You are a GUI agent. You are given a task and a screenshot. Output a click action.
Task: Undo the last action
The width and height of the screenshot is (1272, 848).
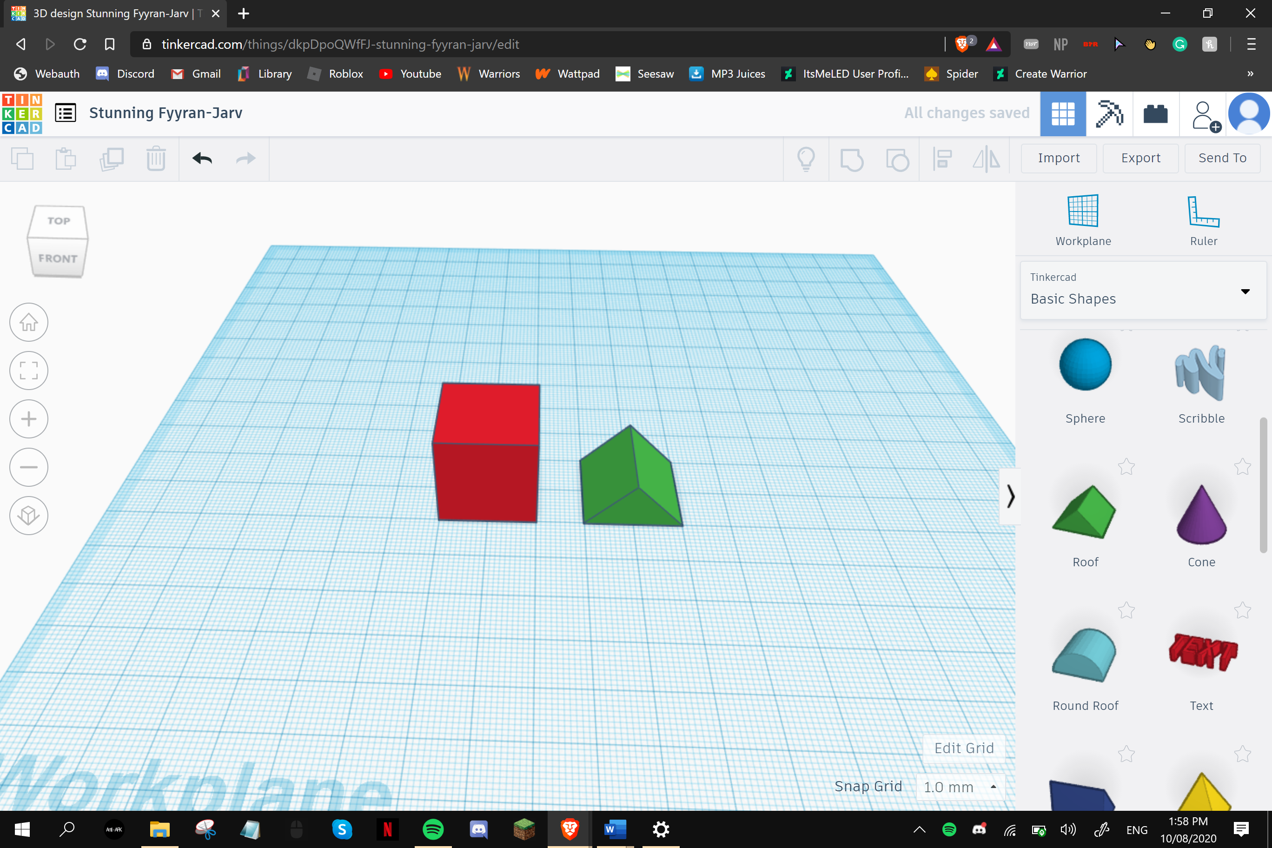[202, 159]
